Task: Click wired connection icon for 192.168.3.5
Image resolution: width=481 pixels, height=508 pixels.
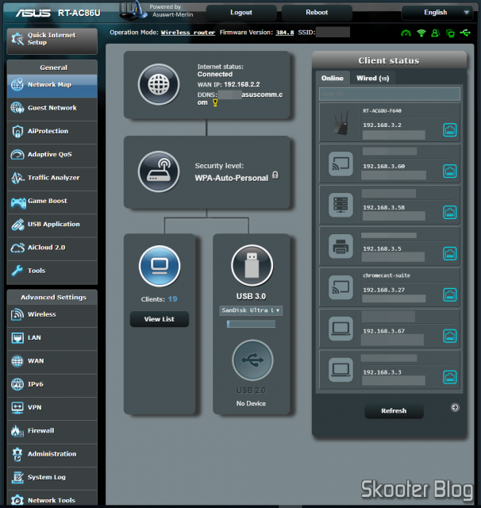Action: (450, 253)
